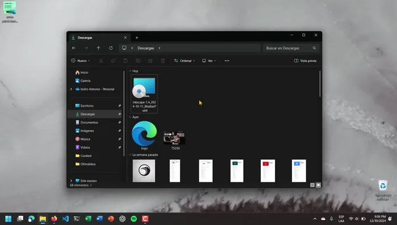
Task: Open the Ordenar dropdown
Action: [x=184, y=61]
